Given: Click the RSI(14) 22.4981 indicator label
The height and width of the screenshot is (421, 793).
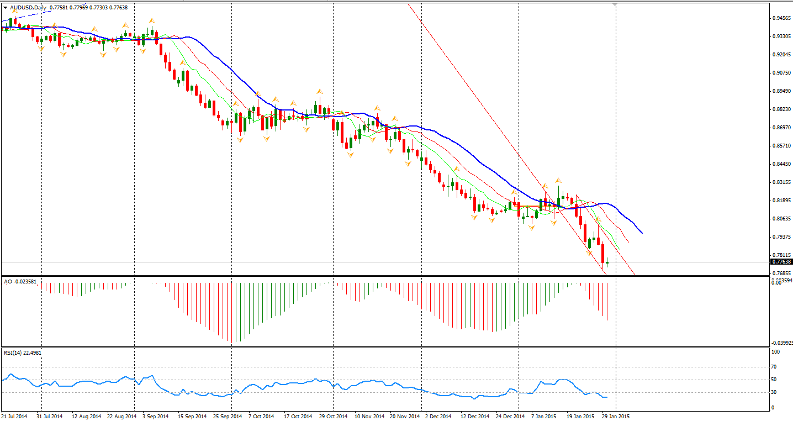Looking at the screenshot, I should point(23,352).
